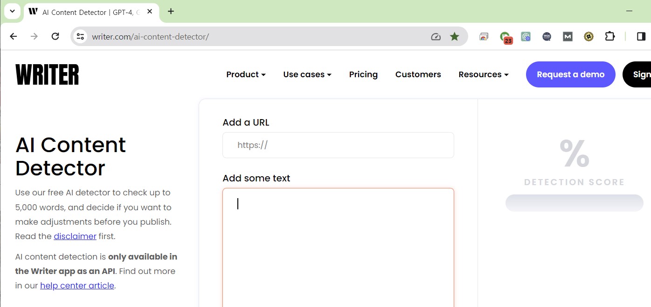Toggle the green bookmark star
The height and width of the screenshot is (307, 651).
[x=454, y=36]
